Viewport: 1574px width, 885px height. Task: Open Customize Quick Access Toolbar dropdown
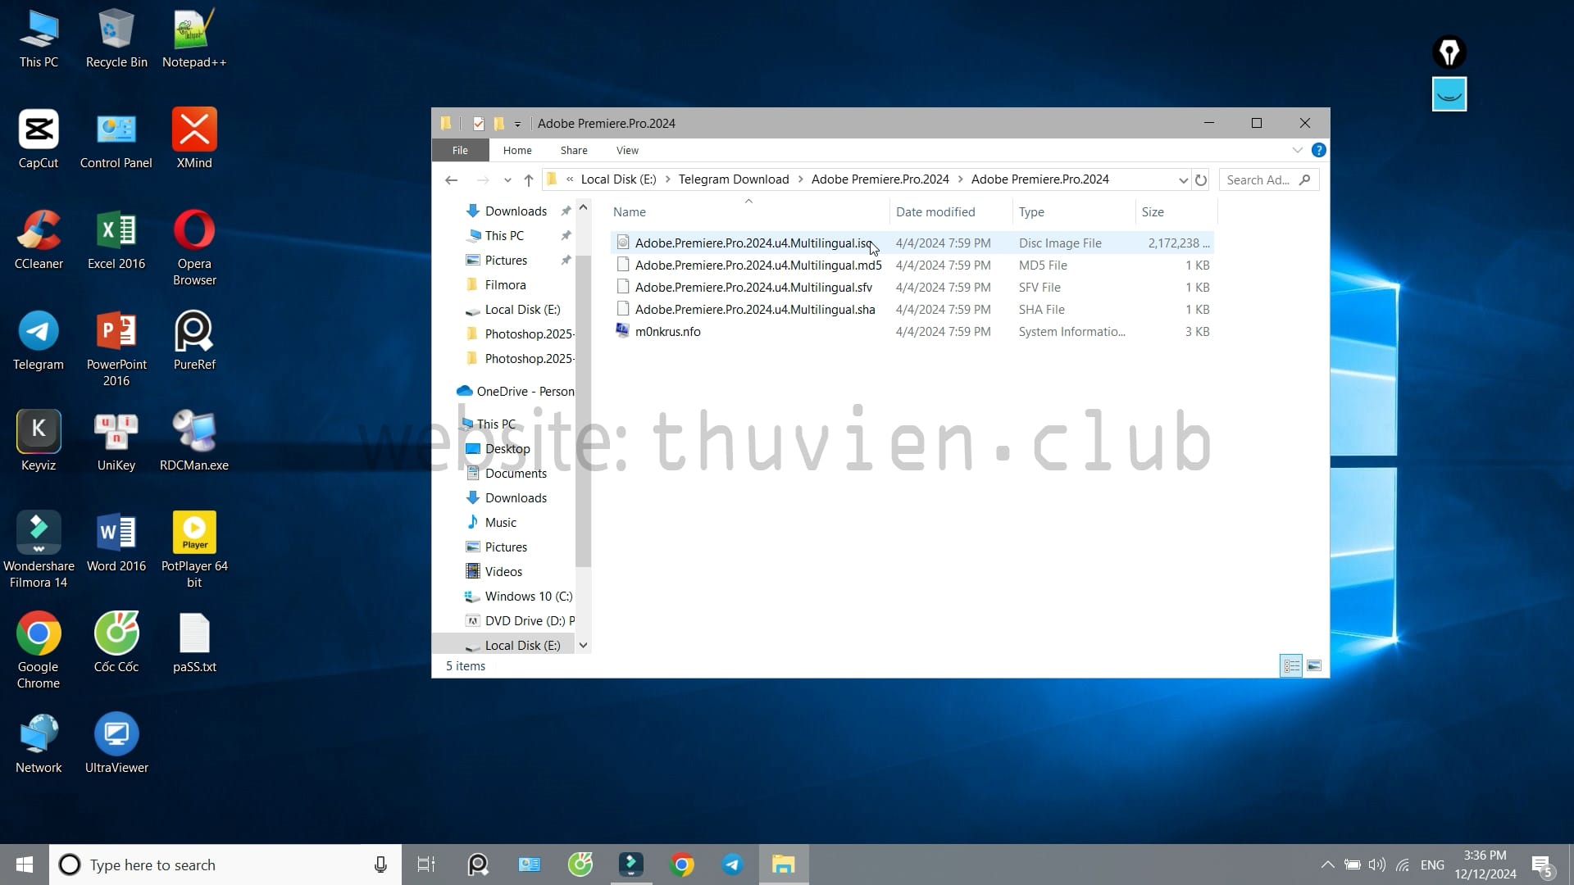pos(517,124)
